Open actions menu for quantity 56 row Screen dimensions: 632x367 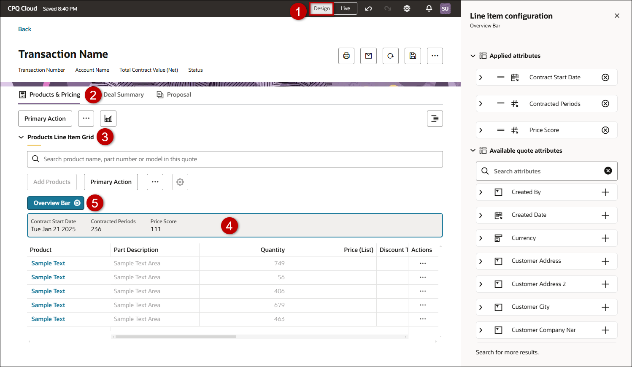(423, 277)
